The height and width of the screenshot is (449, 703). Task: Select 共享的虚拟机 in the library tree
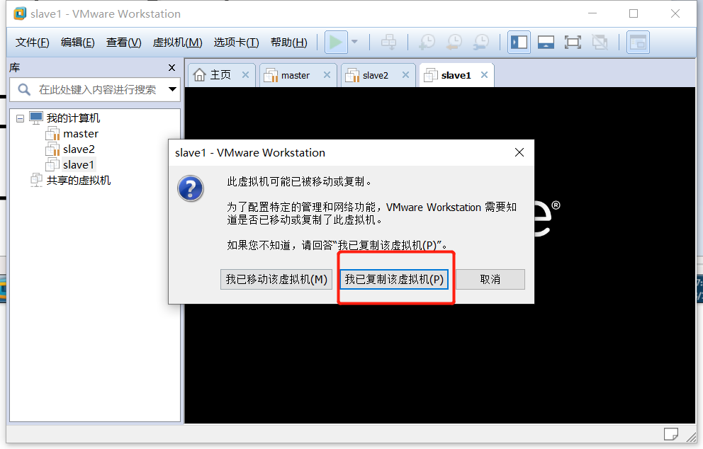tap(79, 180)
